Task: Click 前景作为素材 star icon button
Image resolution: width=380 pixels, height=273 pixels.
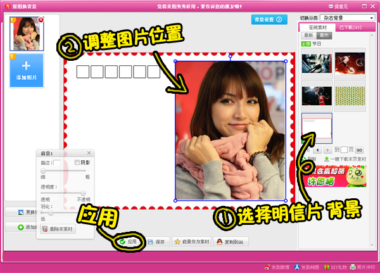Action: pyautogui.click(x=191, y=241)
